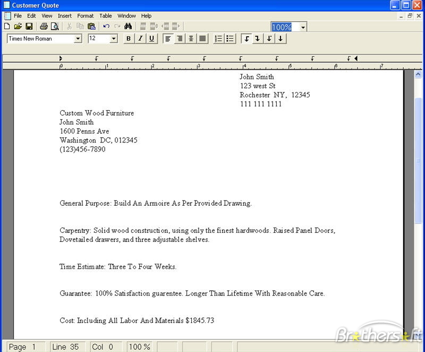Viewport: 425px width, 352px height.
Task: Click the first table tool icon
Action: pyautogui.click(x=143, y=26)
